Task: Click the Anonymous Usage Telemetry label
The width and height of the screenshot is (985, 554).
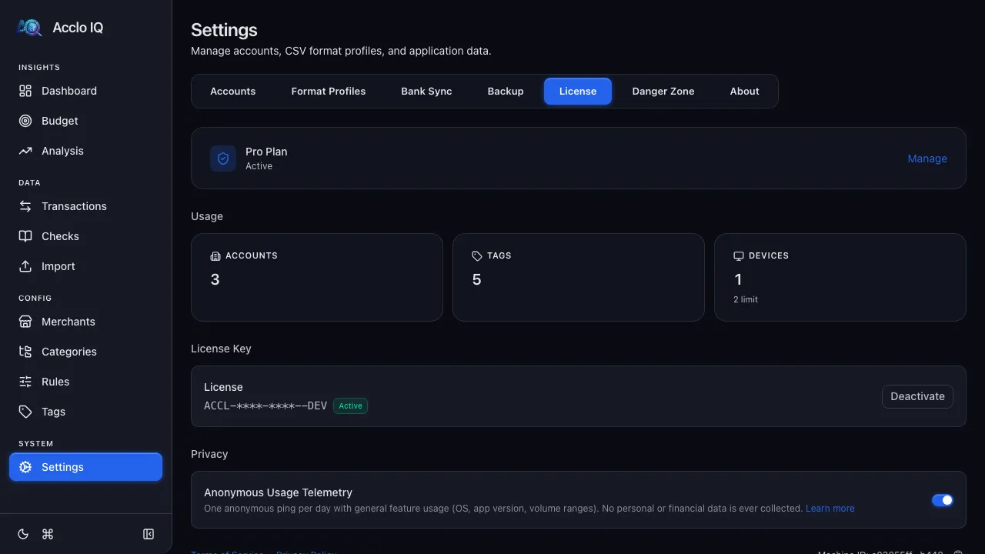Action: point(278,492)
